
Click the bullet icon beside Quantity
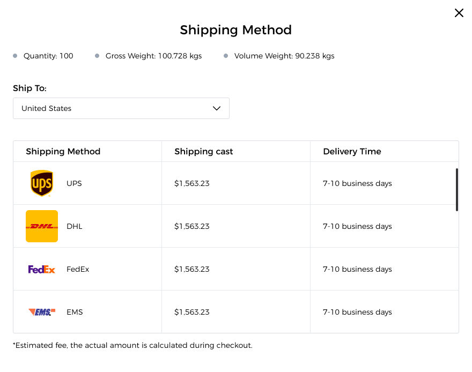(14, 55)
